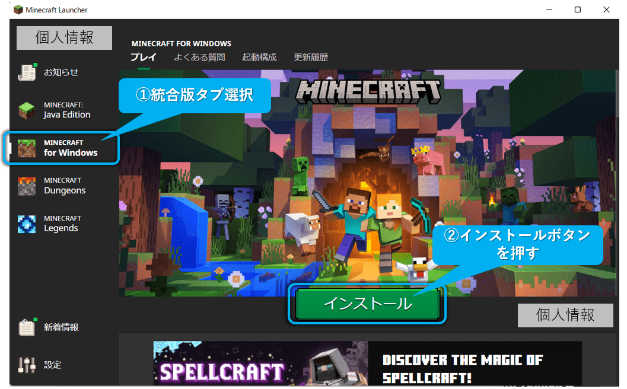Viewport: 627px width, 389px height.
Task: Maximize the Minecraft Launcher window
Action: [x=577, y=9]
